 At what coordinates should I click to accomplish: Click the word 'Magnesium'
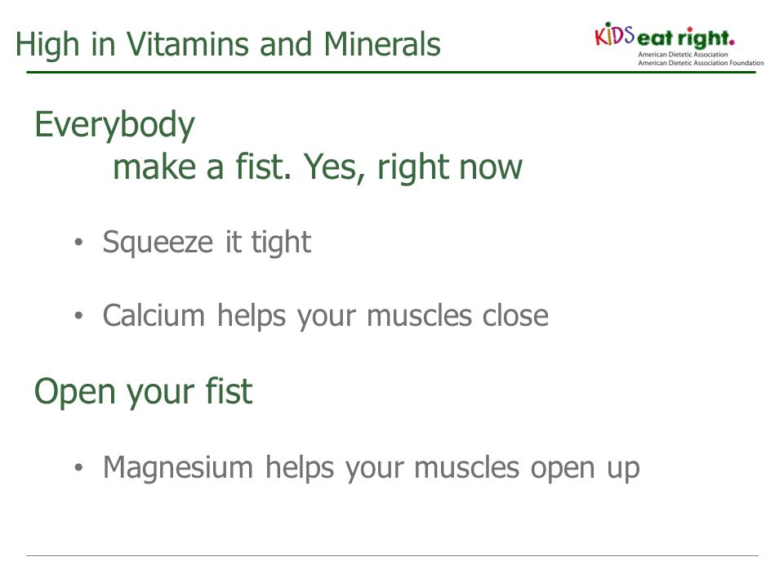coord(178,469)
